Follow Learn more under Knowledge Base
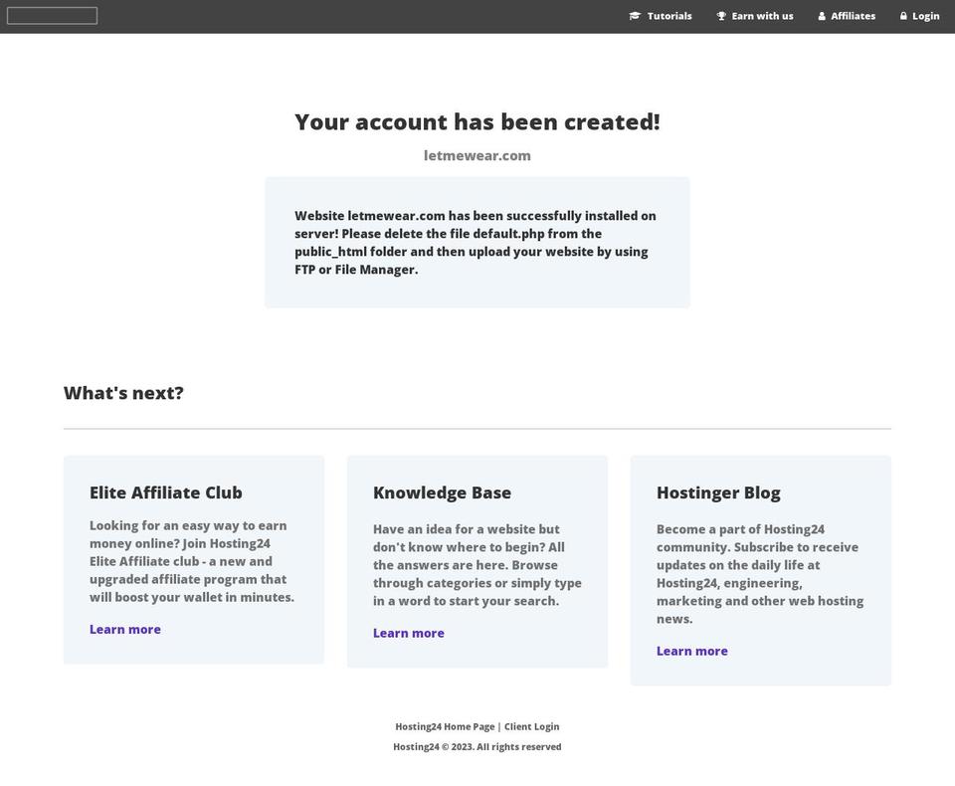Screen dimensions: 955x786 (409, 633)
